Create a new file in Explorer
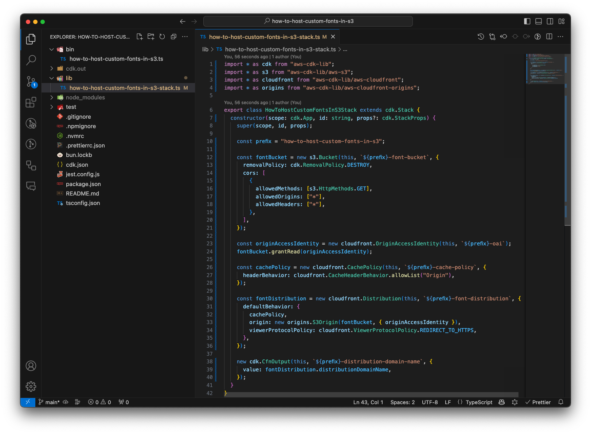This screenshot has height=434, width=591. 140,37
